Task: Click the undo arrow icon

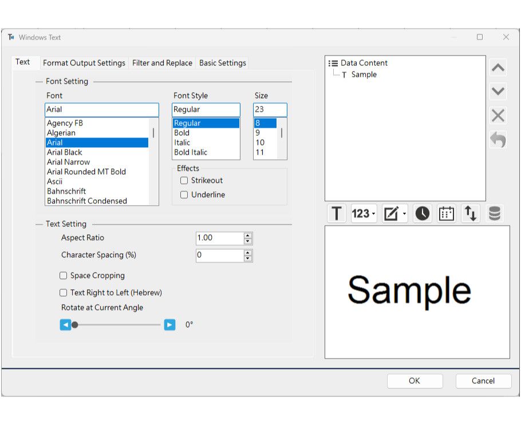Action: 498,138
